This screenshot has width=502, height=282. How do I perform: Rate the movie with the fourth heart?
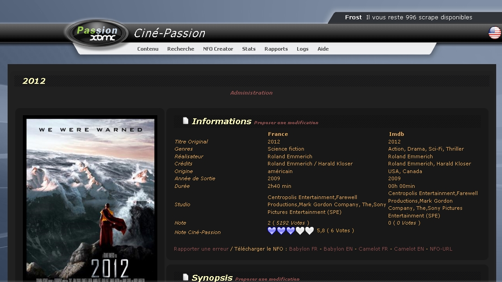click(300, 231)
